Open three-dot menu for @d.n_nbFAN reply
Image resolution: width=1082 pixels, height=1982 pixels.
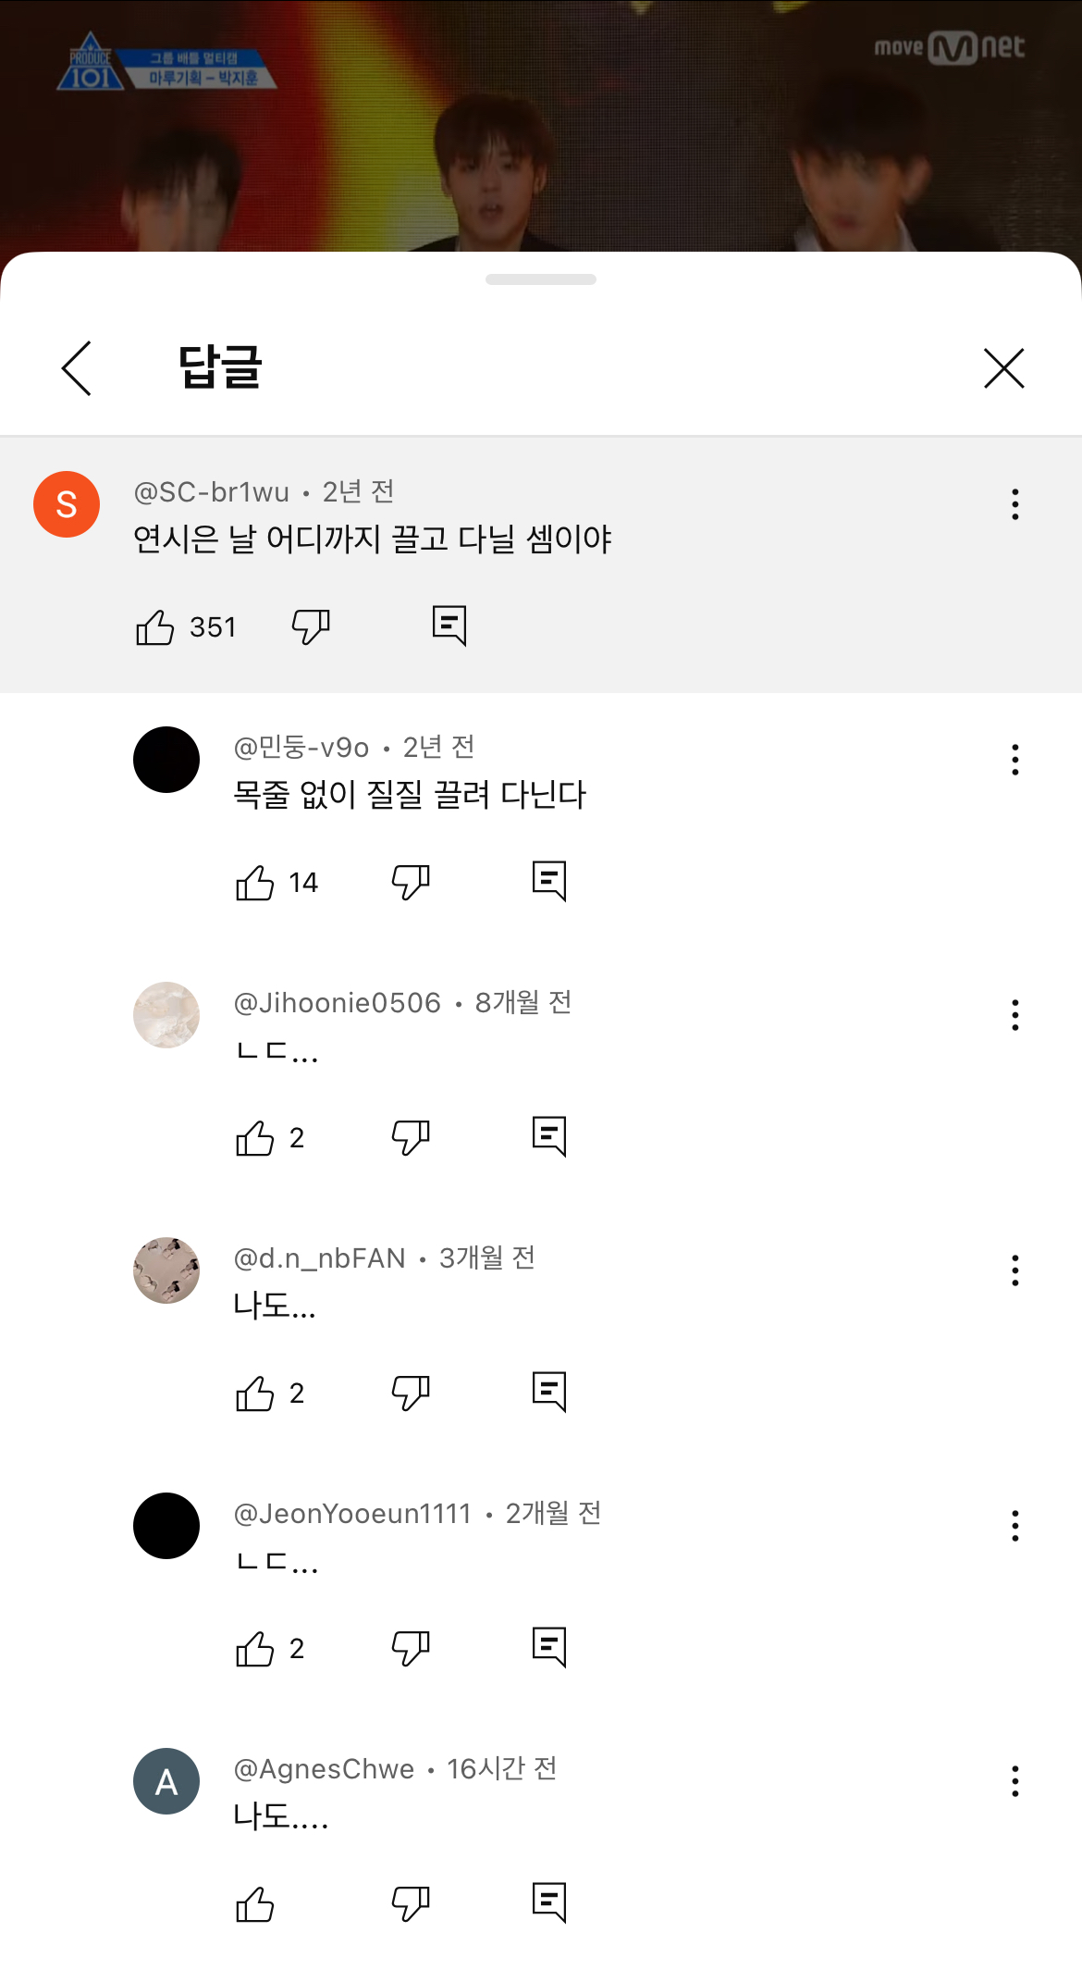(1014, 1270)
